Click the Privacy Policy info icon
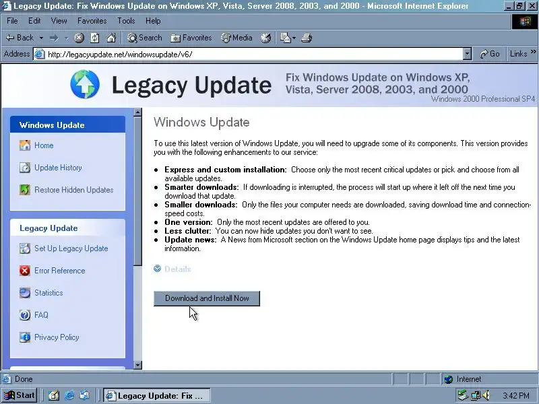This screenshot has height=404, width=539. click(25, 337)
